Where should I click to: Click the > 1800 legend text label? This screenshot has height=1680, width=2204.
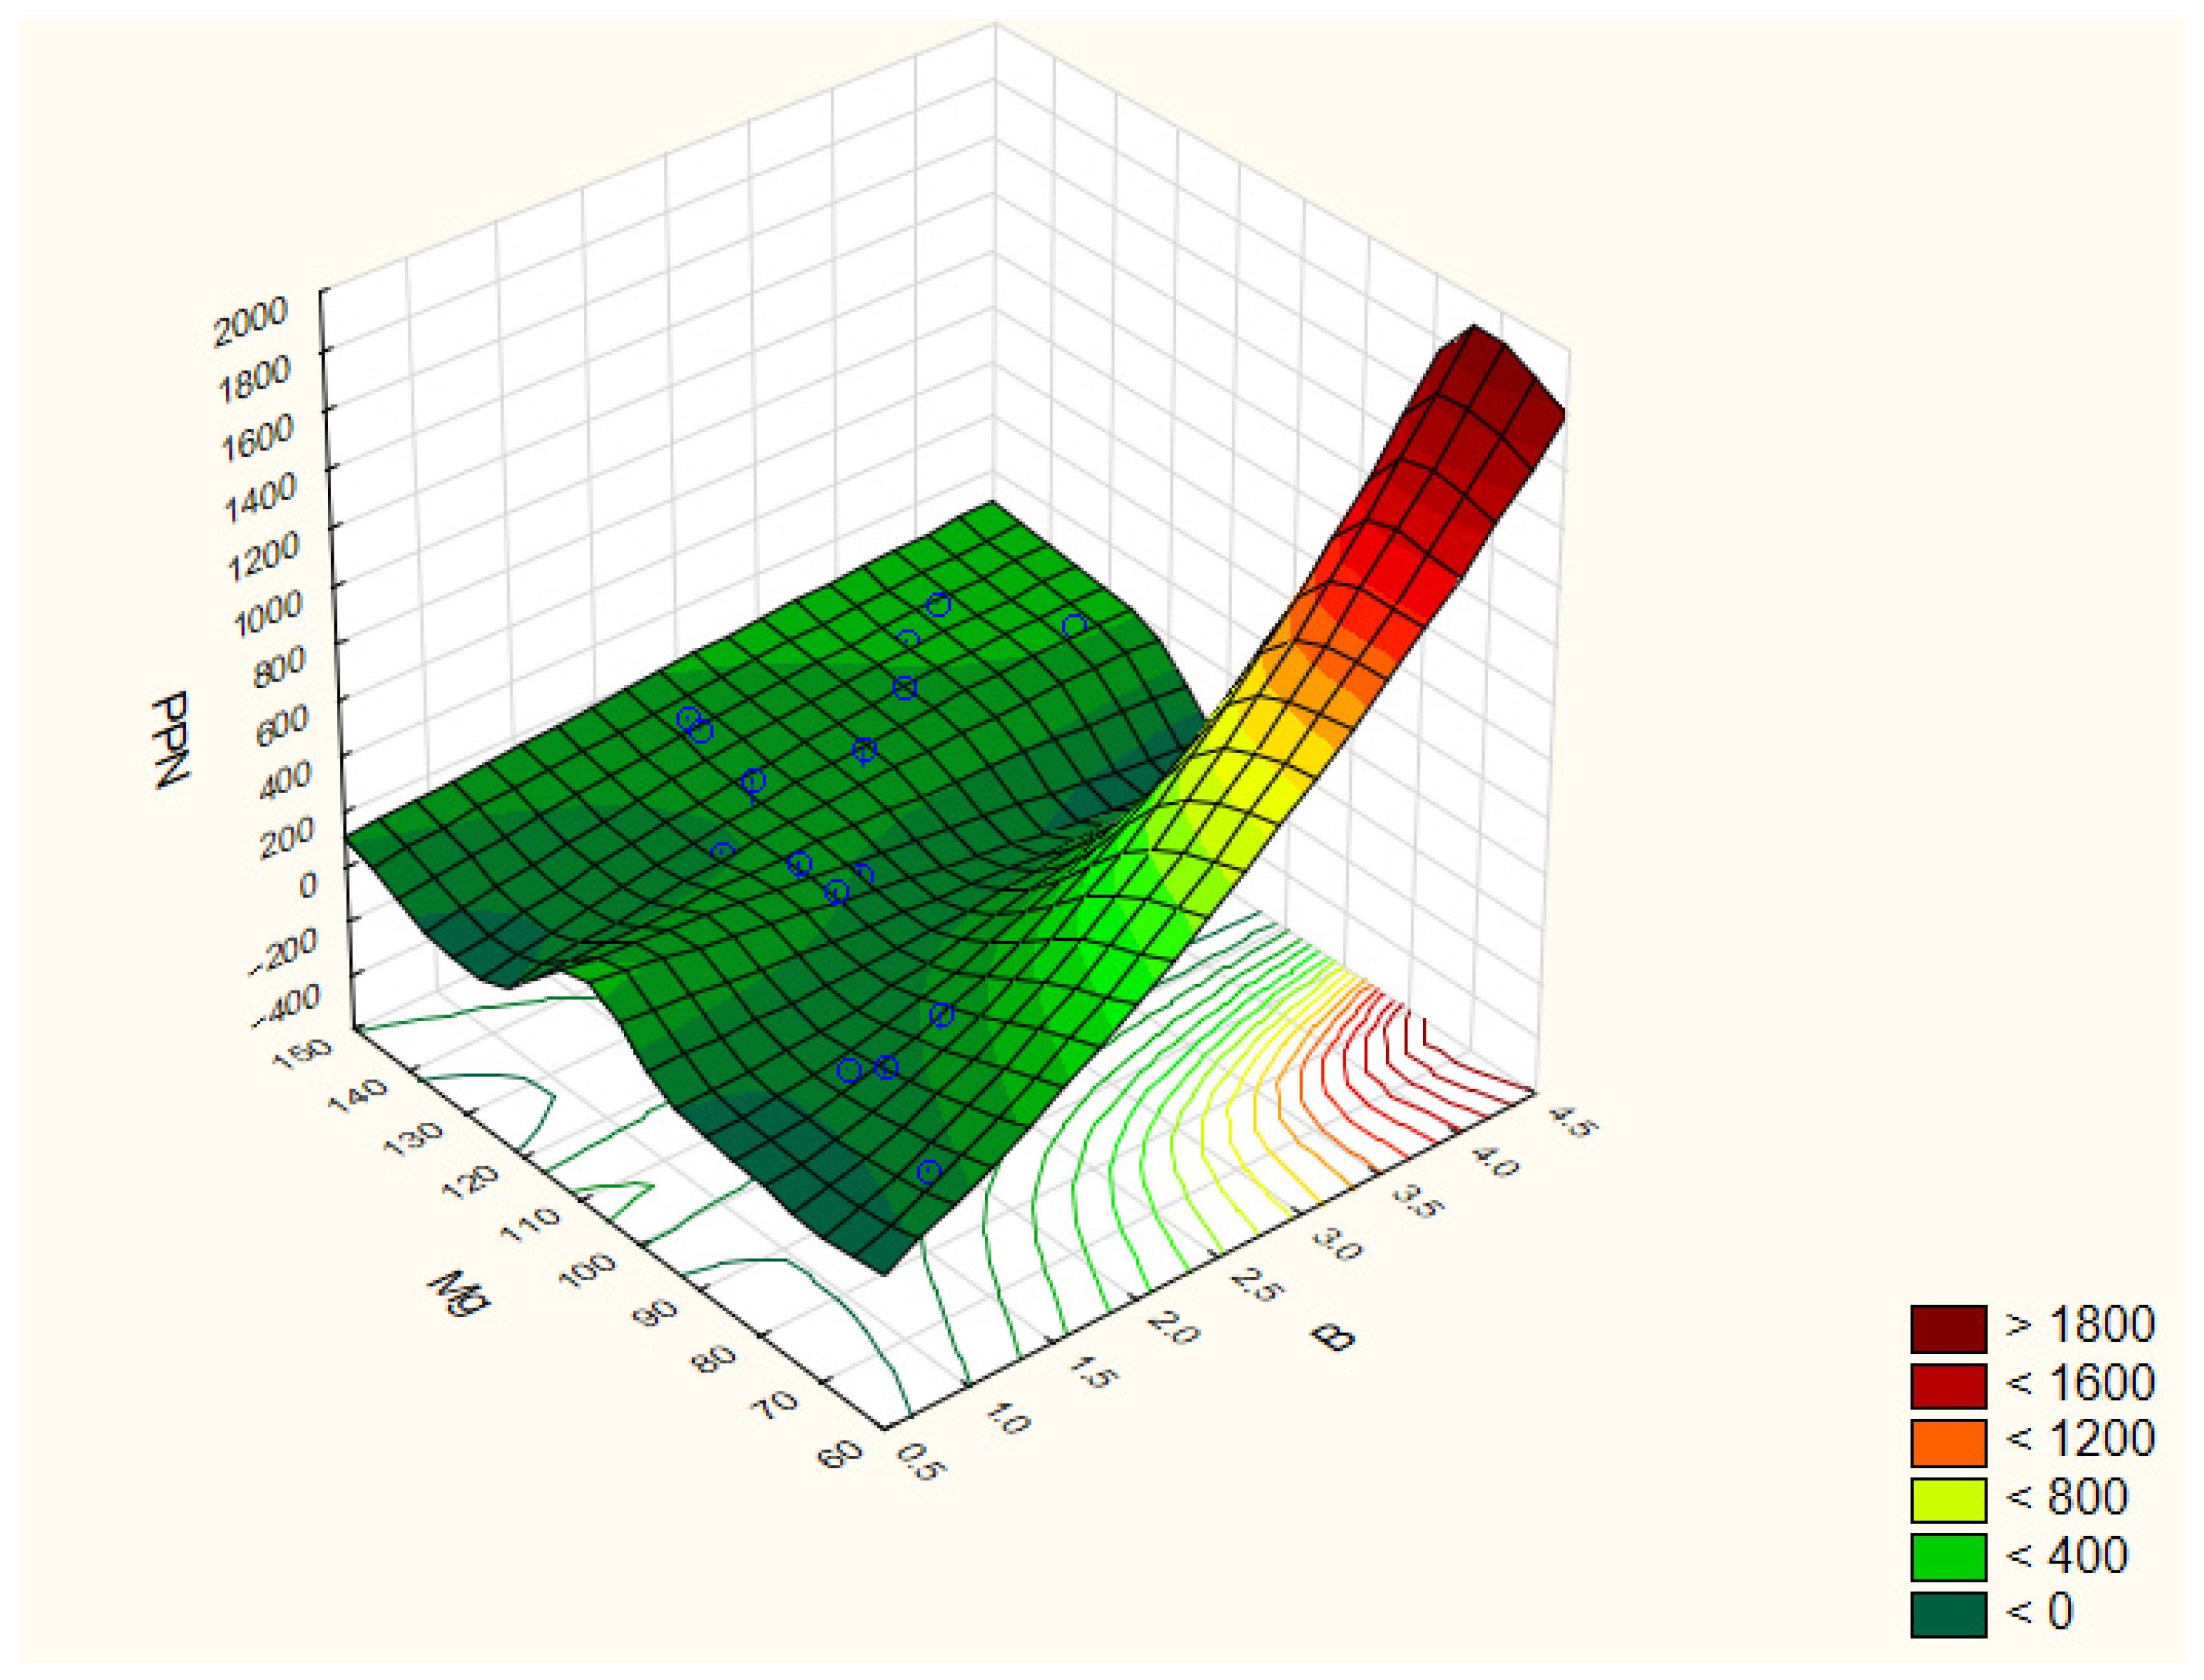click(x=2079, y=1325)
